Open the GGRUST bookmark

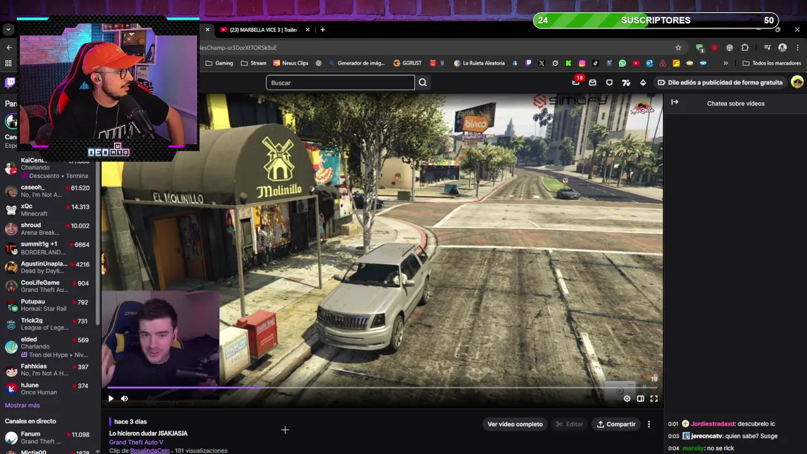click(x=407, y=63)
